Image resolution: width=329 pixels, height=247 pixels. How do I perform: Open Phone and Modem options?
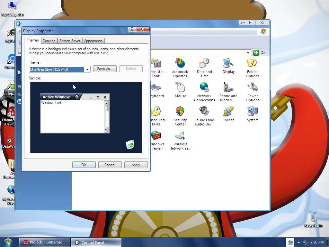(x=228, y=92)
